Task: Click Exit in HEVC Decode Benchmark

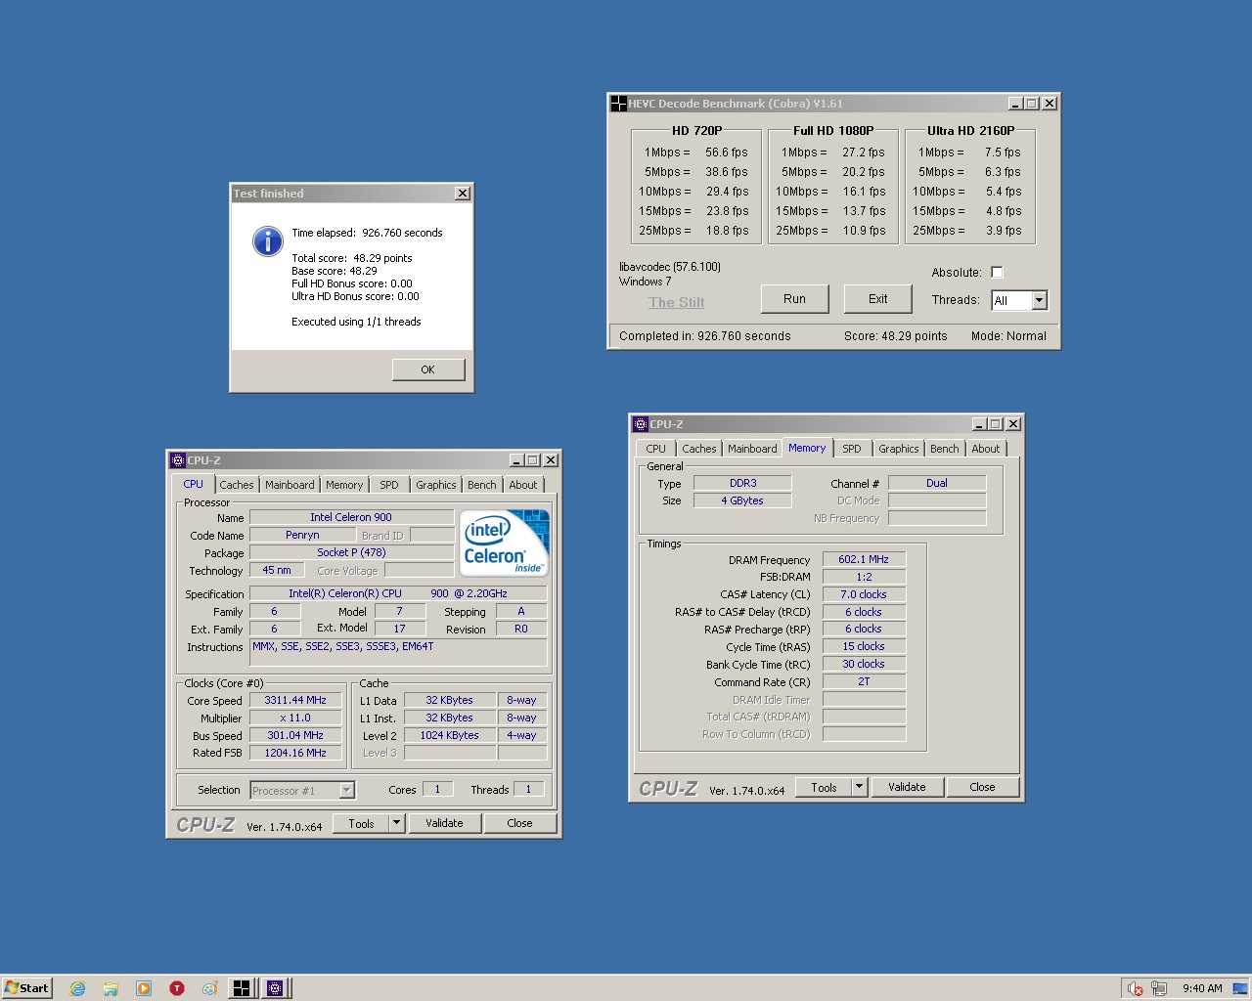Action: coord(878,299)
